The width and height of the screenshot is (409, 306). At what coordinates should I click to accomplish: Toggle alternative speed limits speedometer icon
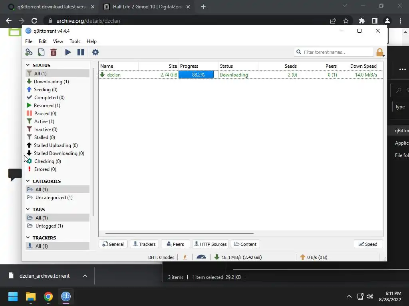(x=201, y=257)
